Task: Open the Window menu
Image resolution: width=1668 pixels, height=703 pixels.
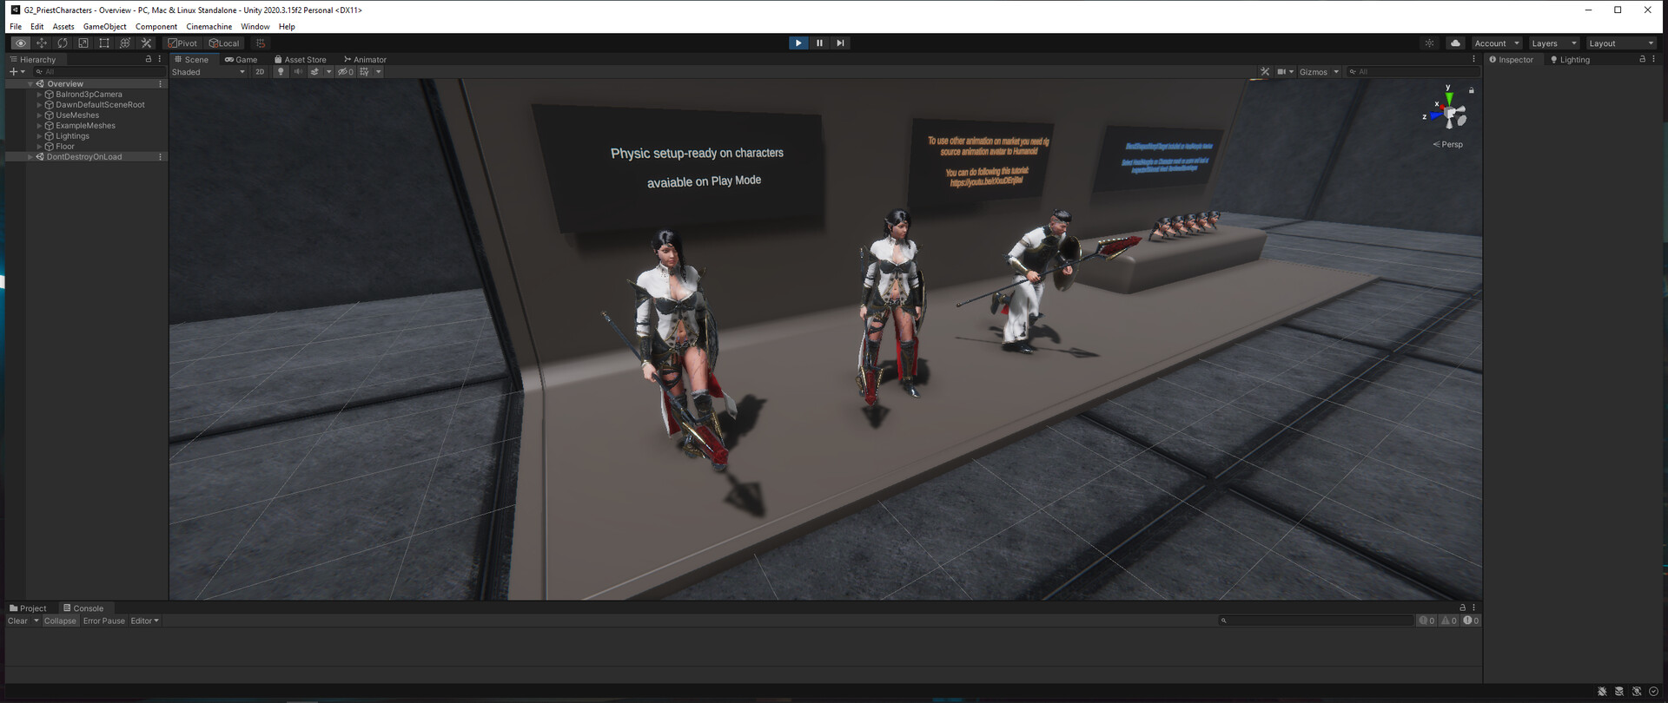Action: 255,26
